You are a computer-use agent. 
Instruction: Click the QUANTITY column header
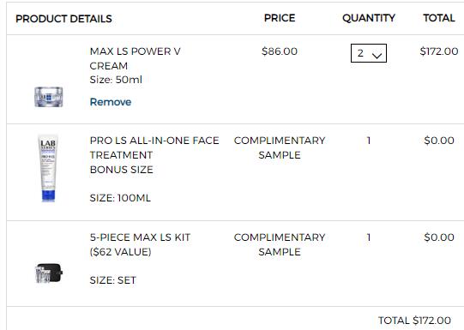click(x=369, y=18)
